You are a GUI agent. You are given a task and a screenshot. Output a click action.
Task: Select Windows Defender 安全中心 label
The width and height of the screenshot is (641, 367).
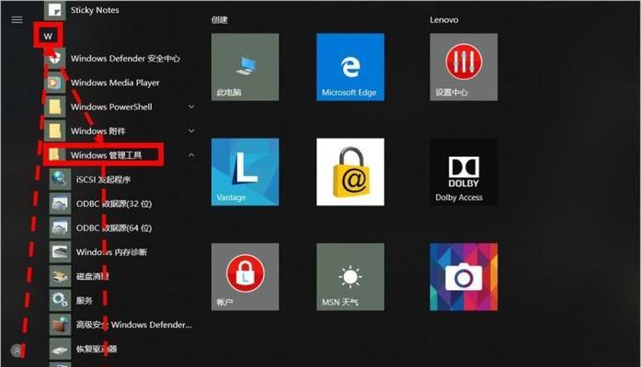pyautogui.click(x=125, y=59)
